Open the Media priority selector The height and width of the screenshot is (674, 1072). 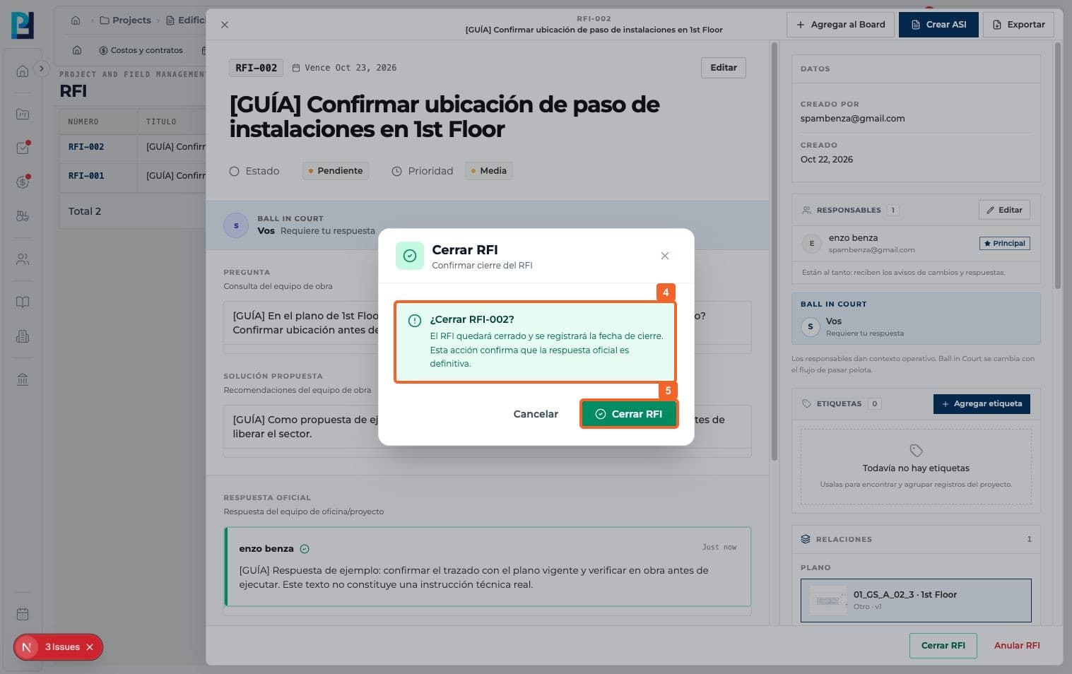point(489,171)
